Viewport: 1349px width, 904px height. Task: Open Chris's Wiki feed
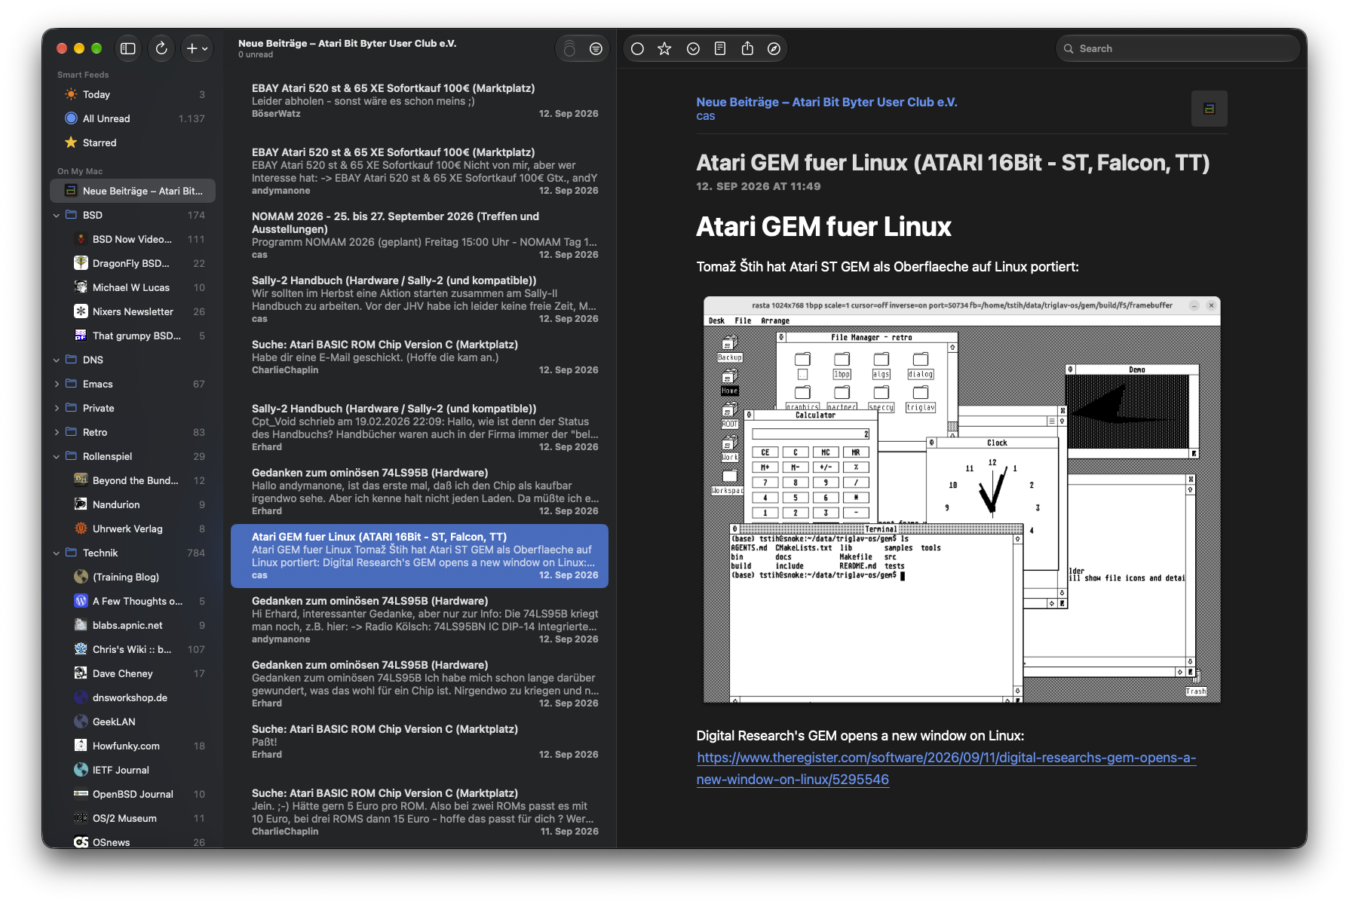tap(133, 649)
